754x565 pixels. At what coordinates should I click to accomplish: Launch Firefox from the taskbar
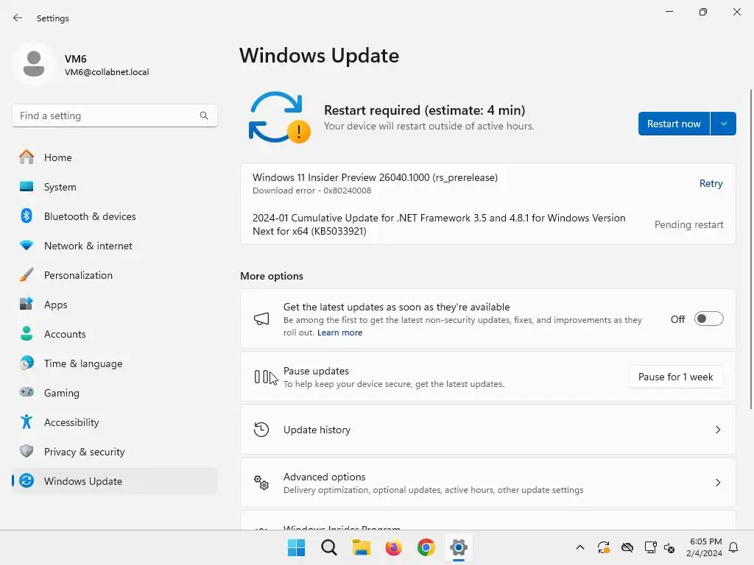click(393, 547)
